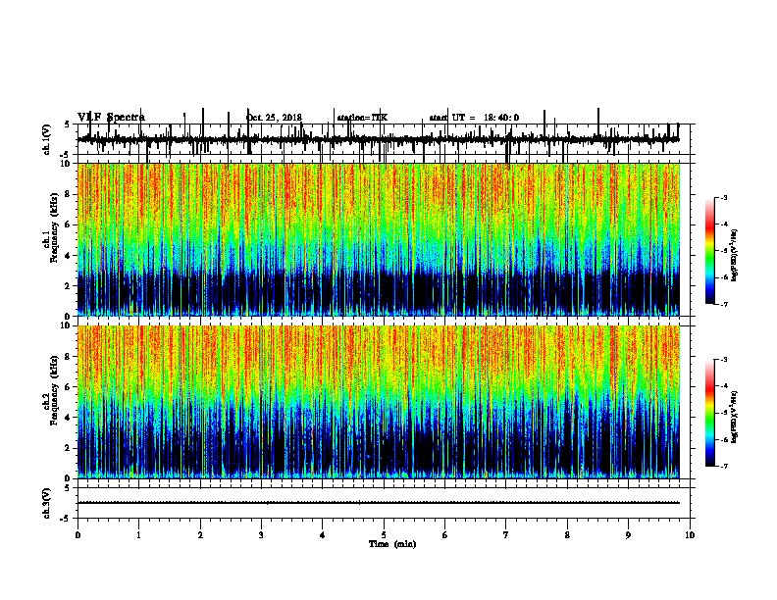
Task: Click the ch.1 colorbar log(PSD) unit label
Action: coord(735,255)
